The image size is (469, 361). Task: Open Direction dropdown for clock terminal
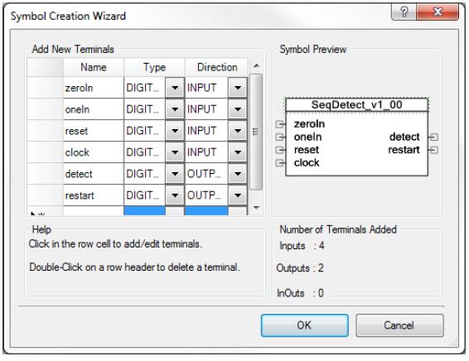click(x=238, y=152)
